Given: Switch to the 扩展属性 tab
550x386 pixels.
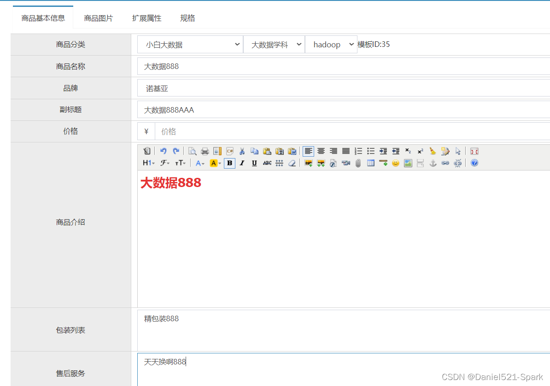Looking at the screenshot, I should tap(146, 18).
